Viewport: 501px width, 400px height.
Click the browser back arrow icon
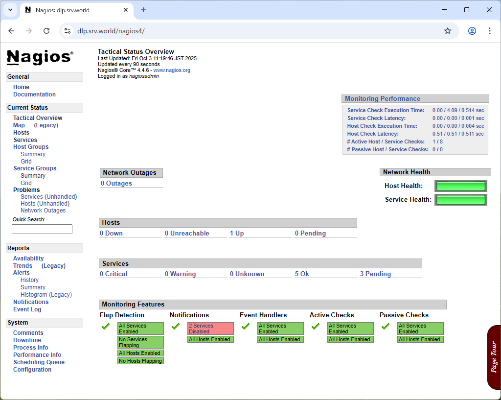click(12, 31)
